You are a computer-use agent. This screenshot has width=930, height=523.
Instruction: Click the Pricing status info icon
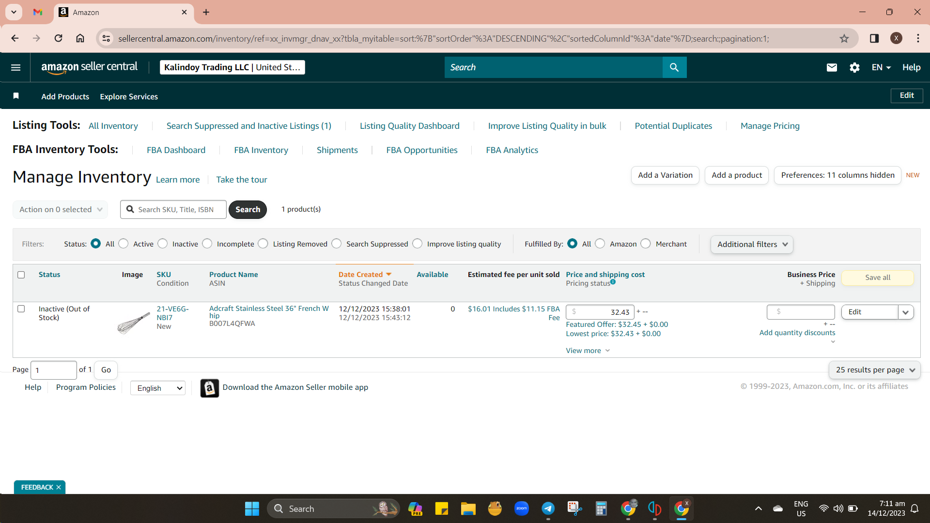[x=613, y=282]
